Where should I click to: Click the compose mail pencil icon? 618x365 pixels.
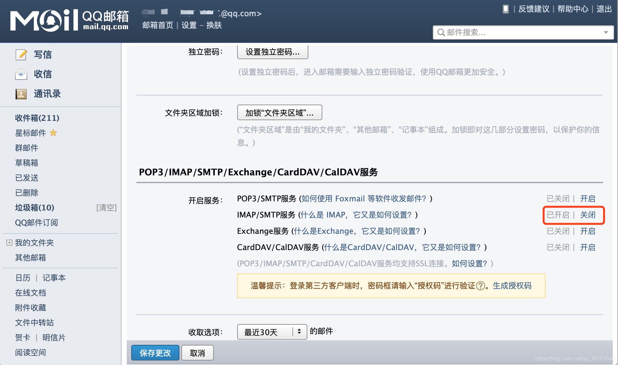point(21,55)
